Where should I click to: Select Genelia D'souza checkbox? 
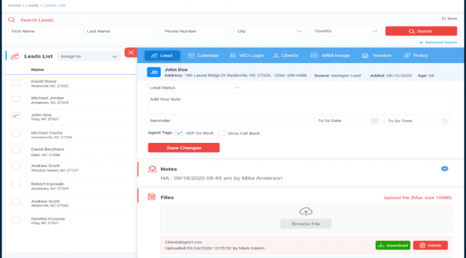(x=16, y=220)
